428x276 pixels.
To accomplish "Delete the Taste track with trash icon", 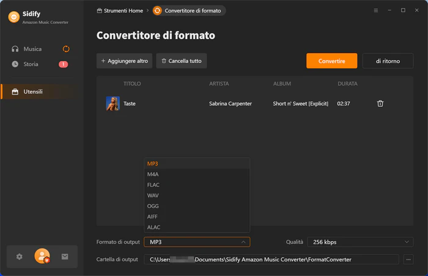I will pos(380,104).
